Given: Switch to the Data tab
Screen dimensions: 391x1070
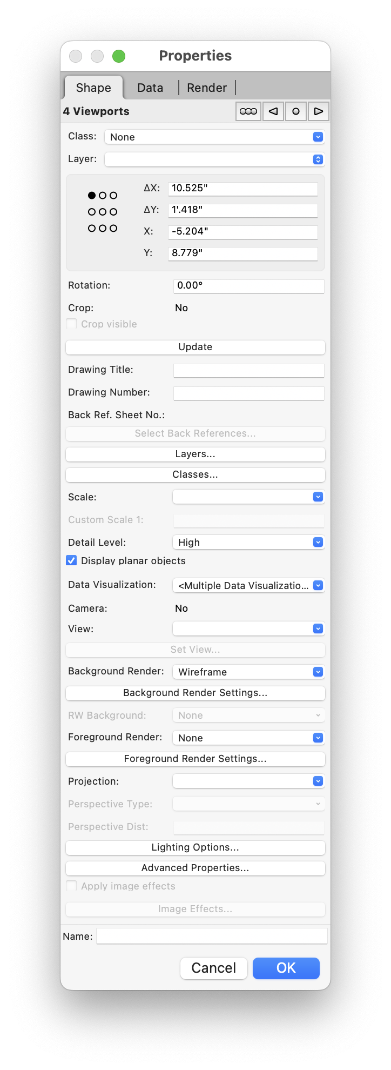Looking at the screenshot, I should (150, 88).
